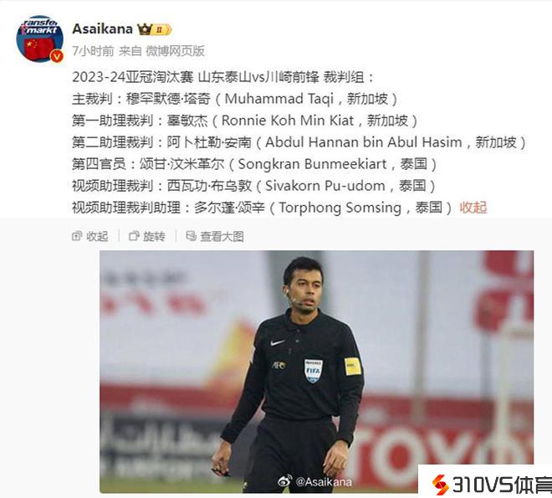Click the post headline about 山东泰山vs川崎前锋
The height and width of the screenshot is (498, 552).
coord(222,77)
